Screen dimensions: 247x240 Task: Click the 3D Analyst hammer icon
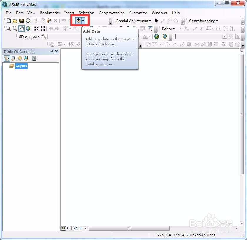44,36
